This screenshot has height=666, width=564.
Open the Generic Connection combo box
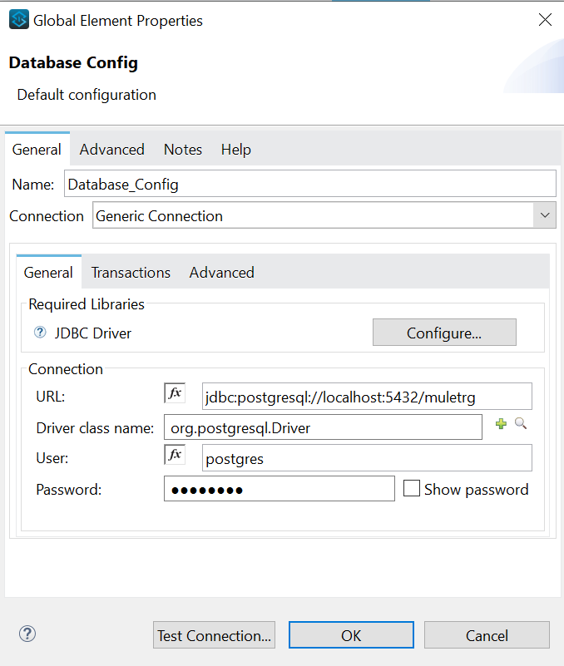pos(316,215)
